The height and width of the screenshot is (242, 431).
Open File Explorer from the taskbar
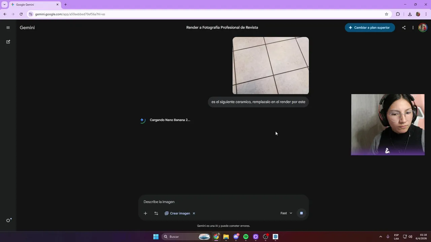(x=226, y=237)
